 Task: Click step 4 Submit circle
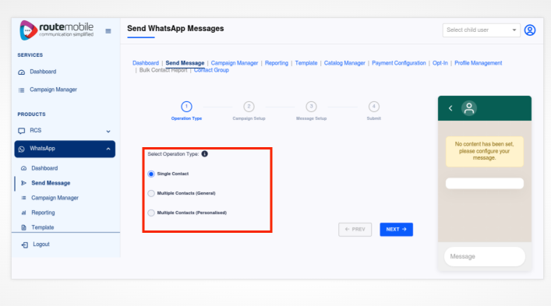(374, 107)
